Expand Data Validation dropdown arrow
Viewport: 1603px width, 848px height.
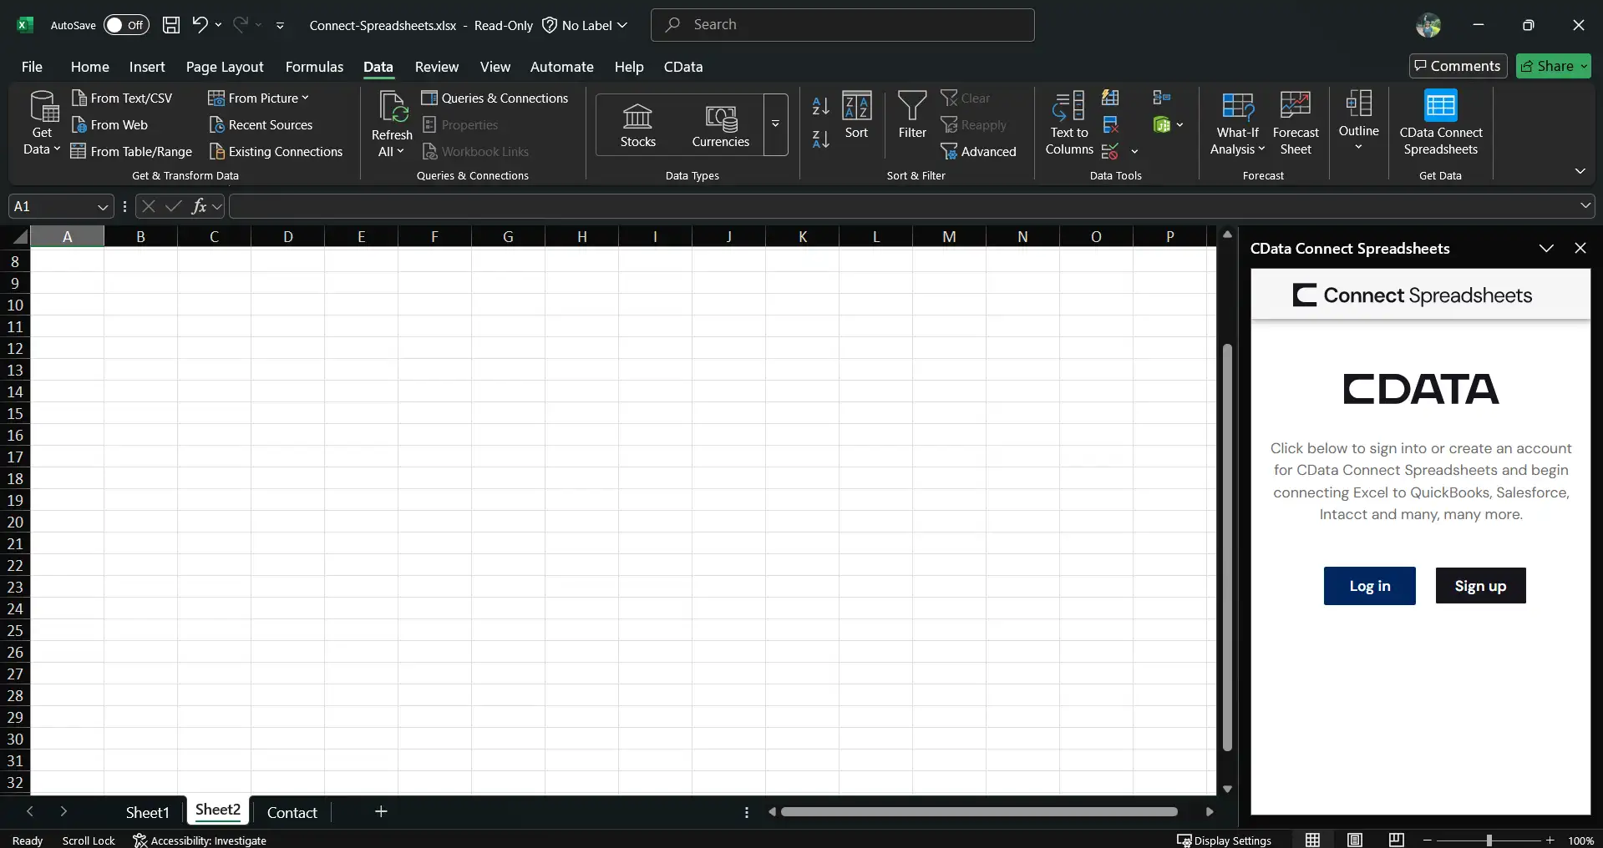pyautogui.click(x=1134, y=152)
